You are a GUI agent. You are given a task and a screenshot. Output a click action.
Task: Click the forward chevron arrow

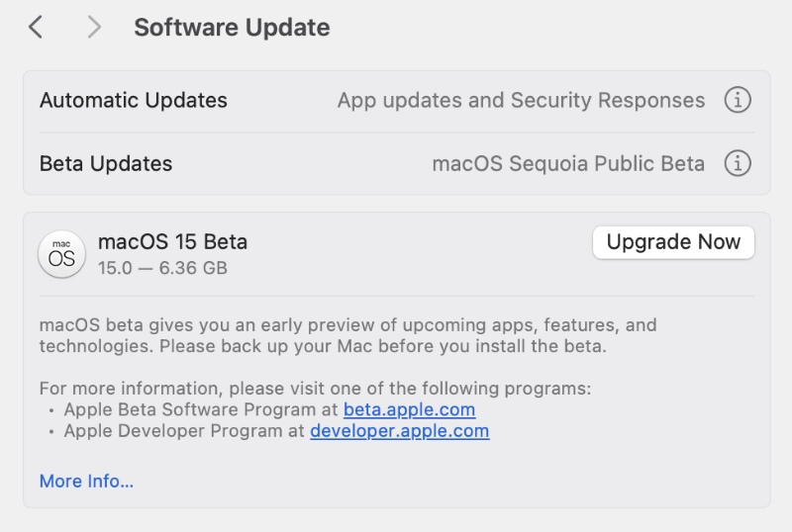tap(94, 28)
